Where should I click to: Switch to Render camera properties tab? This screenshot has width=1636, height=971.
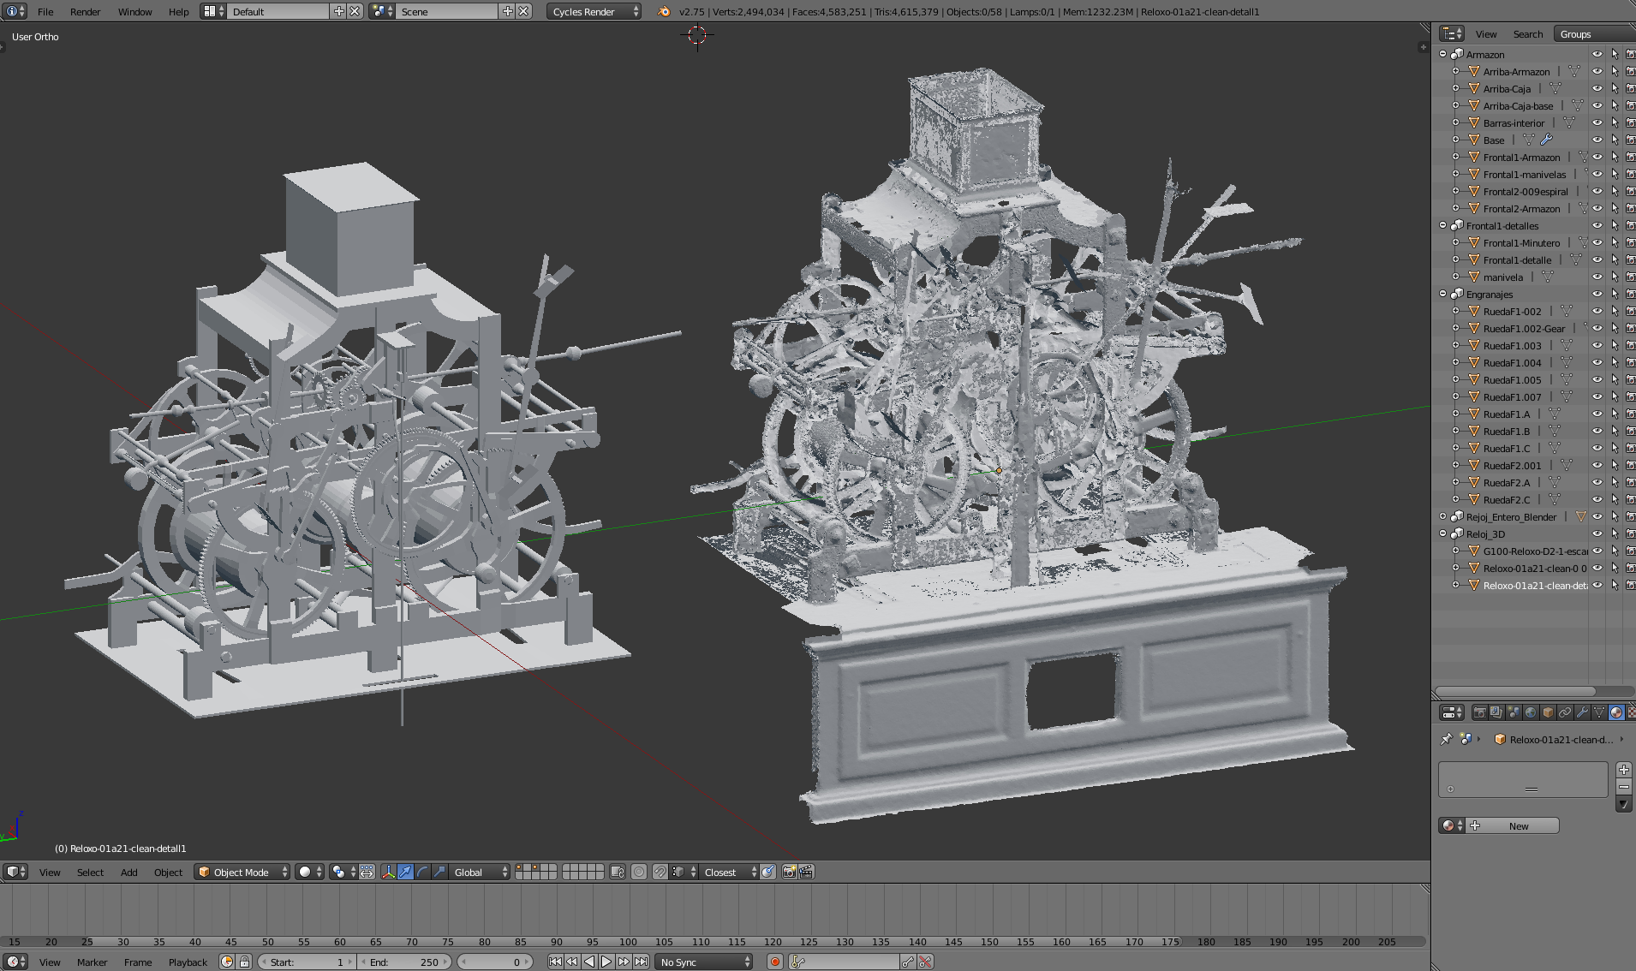pyautogui.click(x=1479, y=712)
